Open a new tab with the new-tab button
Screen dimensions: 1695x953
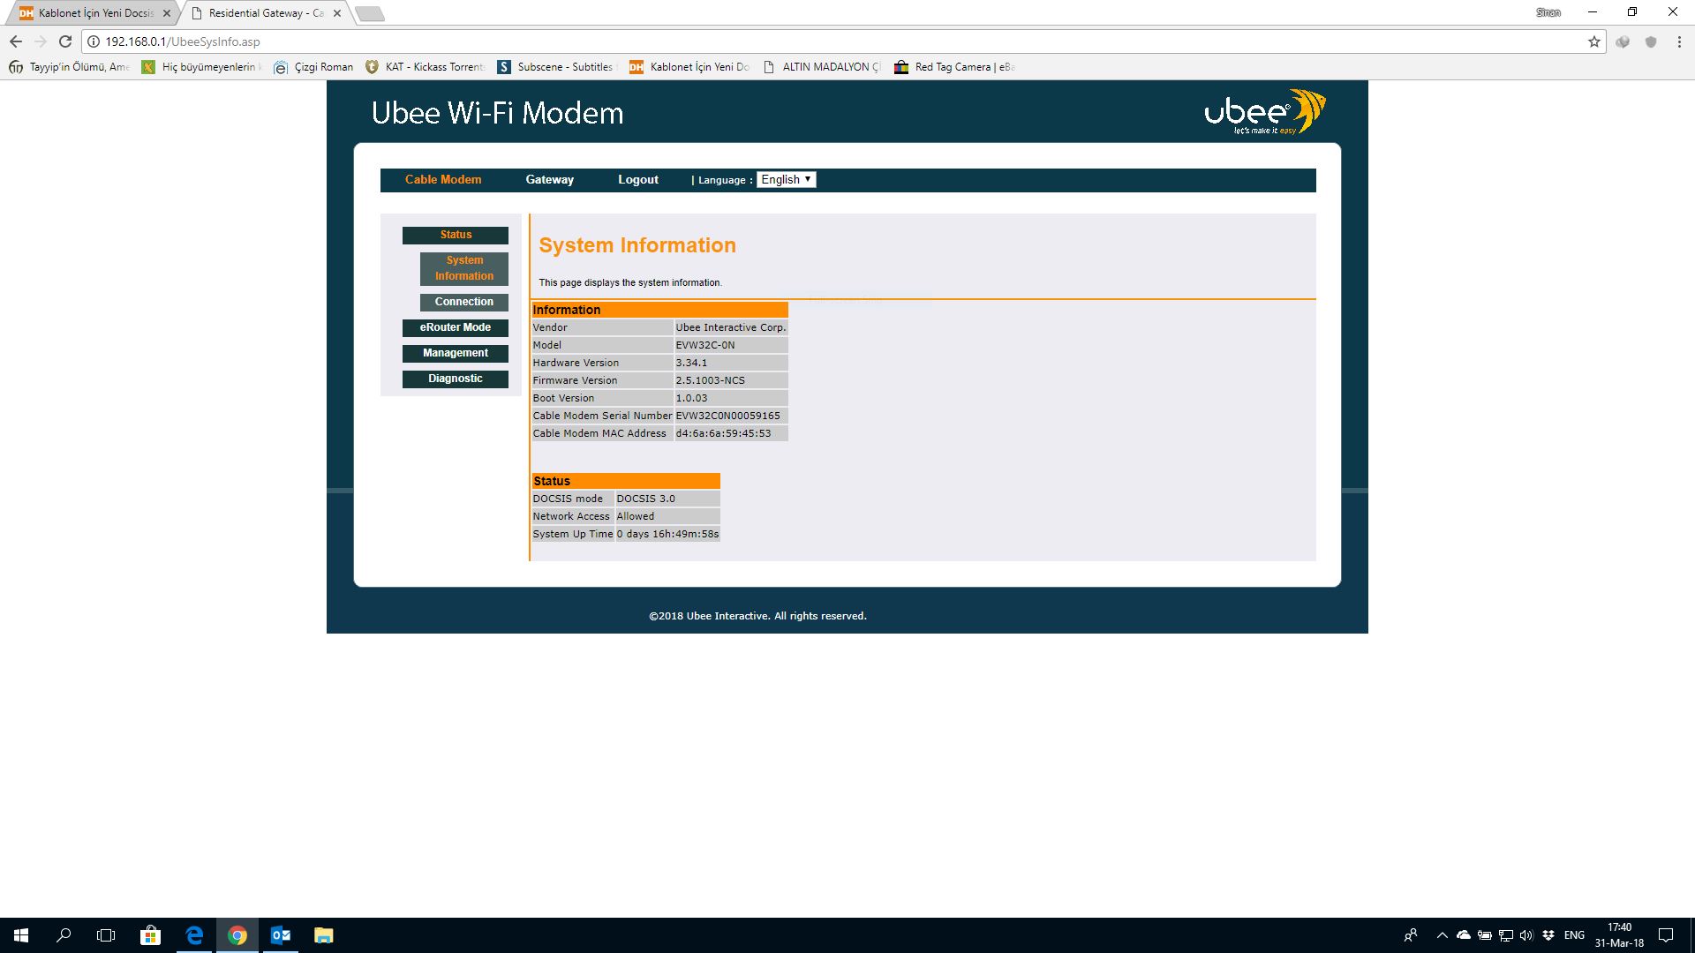click(x=369, y=13)
